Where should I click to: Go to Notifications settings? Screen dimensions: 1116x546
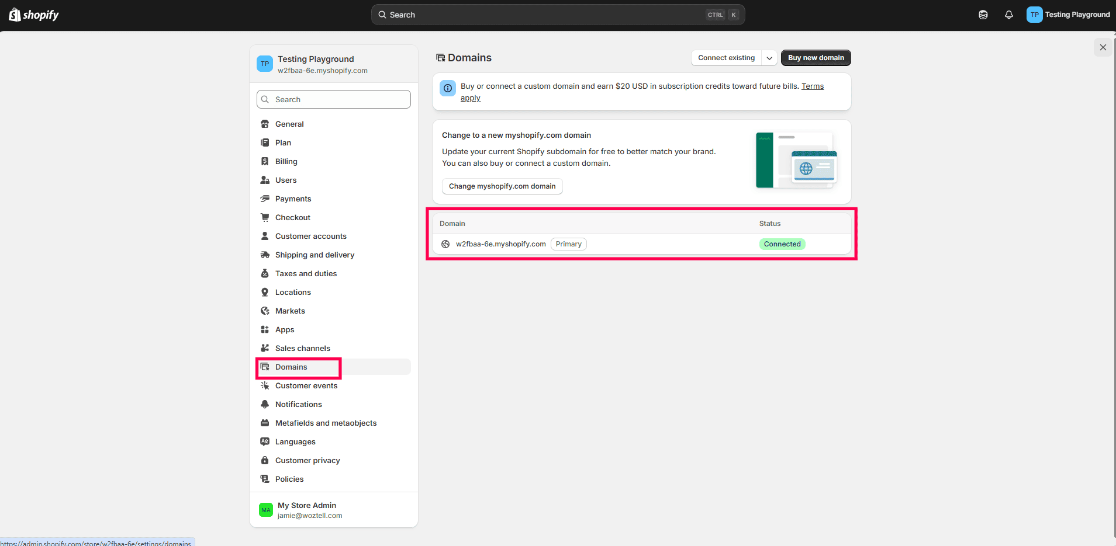coord(298,404)
